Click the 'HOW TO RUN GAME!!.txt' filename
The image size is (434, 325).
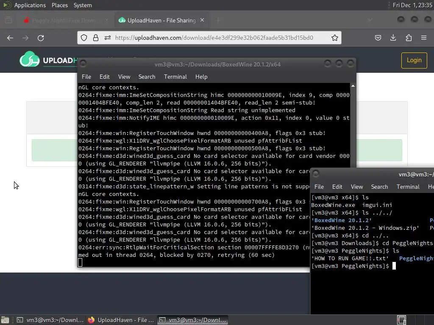[350, 259]
